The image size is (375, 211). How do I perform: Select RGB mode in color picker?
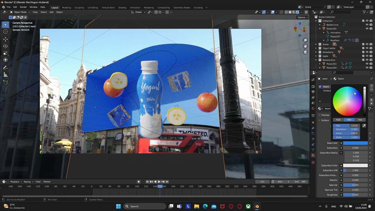[x=338, y=120]
